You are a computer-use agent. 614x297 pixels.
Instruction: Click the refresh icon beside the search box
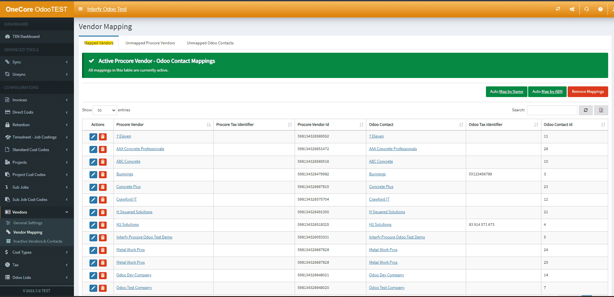click(x=585, y=110)
